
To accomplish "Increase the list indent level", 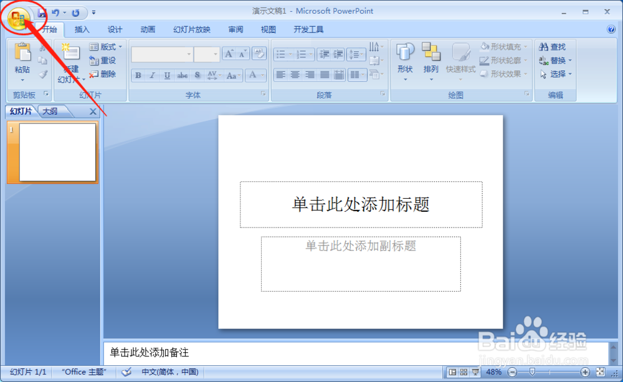I will pyautogui.click(x=338, y=54).
